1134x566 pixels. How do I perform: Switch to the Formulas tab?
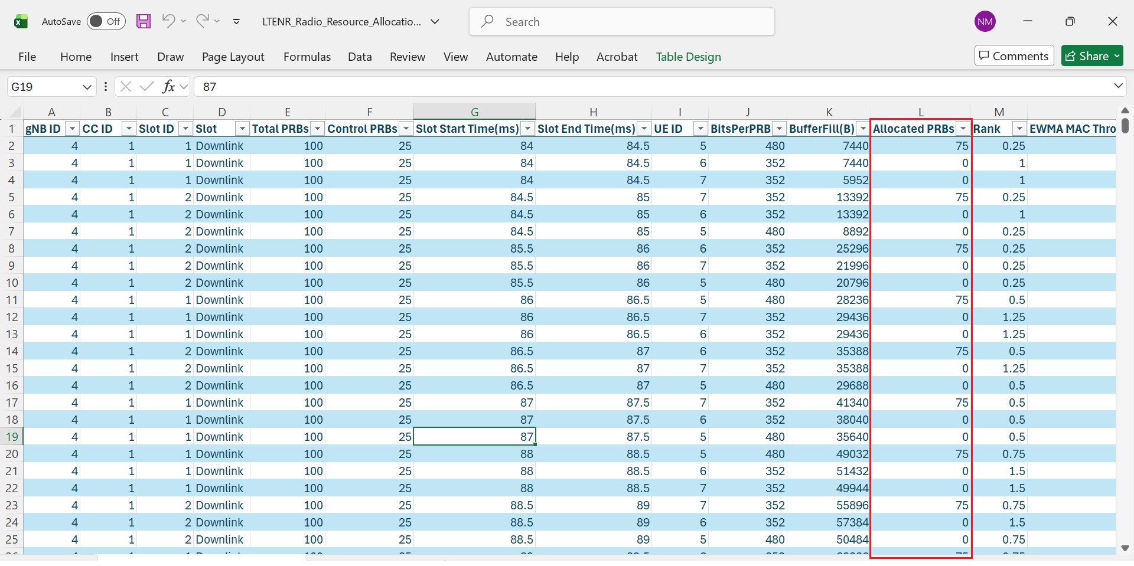click(307, 57)
